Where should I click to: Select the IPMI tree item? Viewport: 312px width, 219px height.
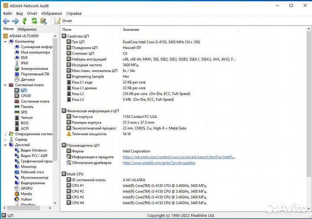point(22,63)
